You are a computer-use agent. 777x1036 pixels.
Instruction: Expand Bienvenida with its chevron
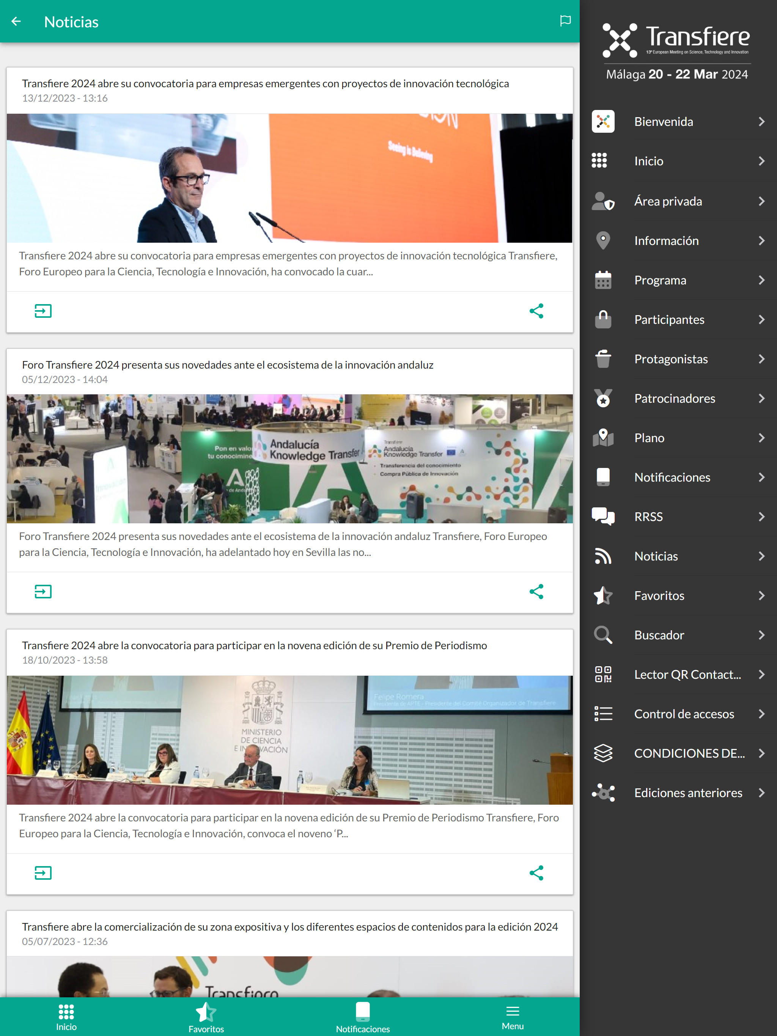point(761,122)
